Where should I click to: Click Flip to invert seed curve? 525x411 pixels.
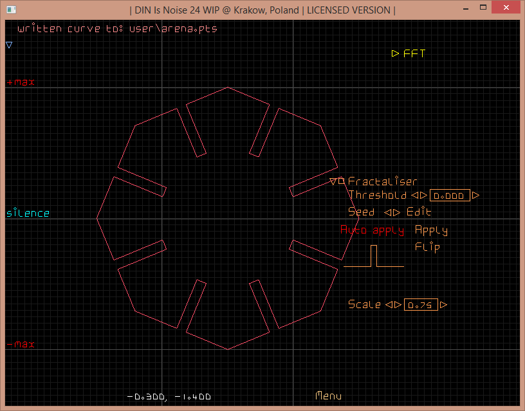click(x=427, y=247)
